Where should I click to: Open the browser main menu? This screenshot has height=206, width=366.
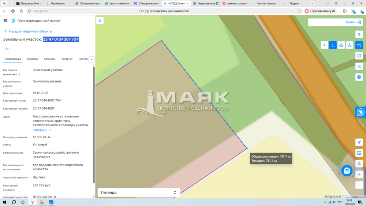336,4
